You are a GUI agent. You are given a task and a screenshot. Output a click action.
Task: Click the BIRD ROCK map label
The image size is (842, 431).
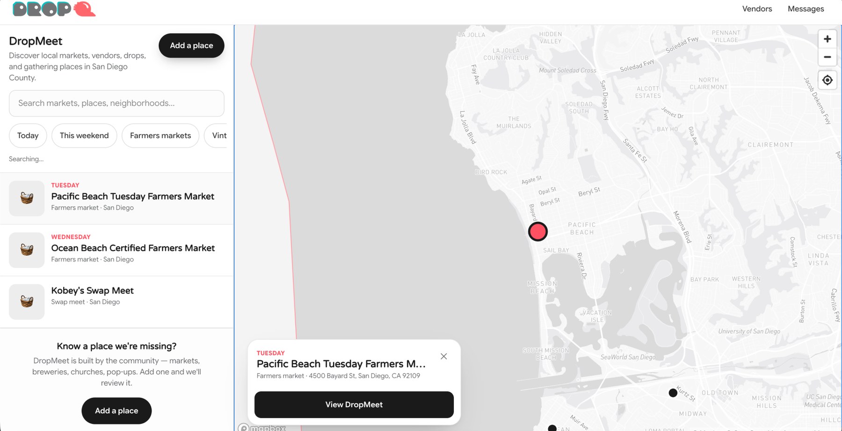491,172
